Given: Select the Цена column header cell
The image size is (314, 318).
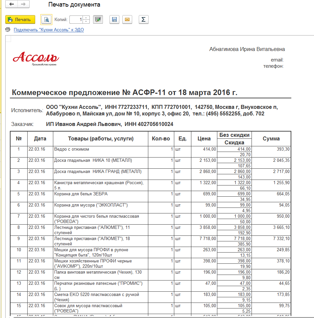Looking at the screenshot, I should click(x=204, y=139).
